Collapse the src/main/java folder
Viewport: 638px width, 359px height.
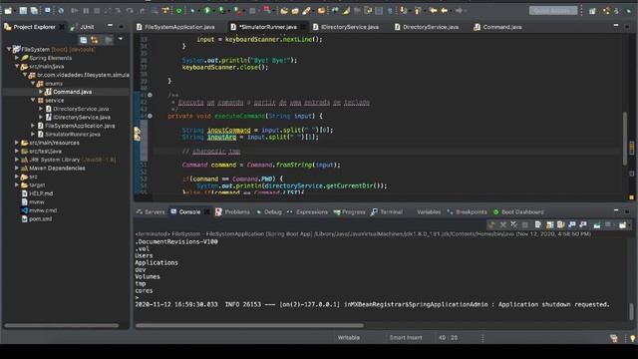click(17, 67)
